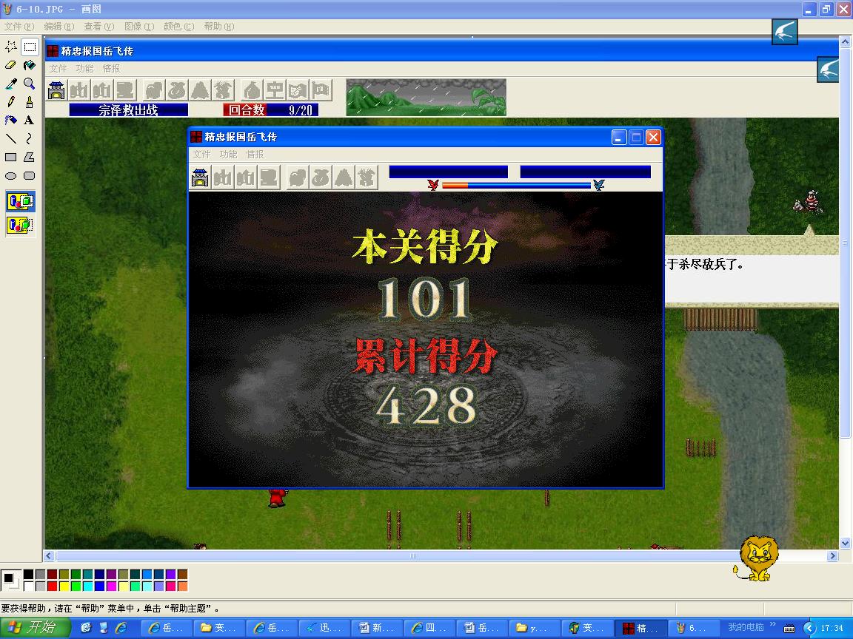Open the 开始 Start menu

tap(36, 628)
